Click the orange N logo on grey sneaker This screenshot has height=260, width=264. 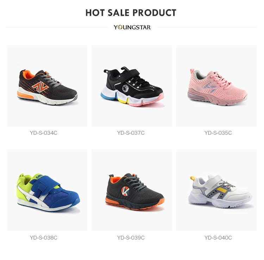pyautogui.click(x=40, y=87)
